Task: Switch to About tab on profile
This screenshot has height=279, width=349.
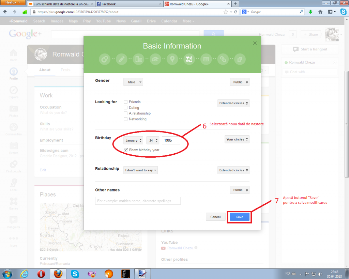Action: coord(45,70)
